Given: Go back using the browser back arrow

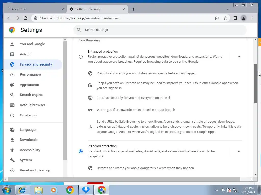Looking at the screenshot, I should point(9,18).
